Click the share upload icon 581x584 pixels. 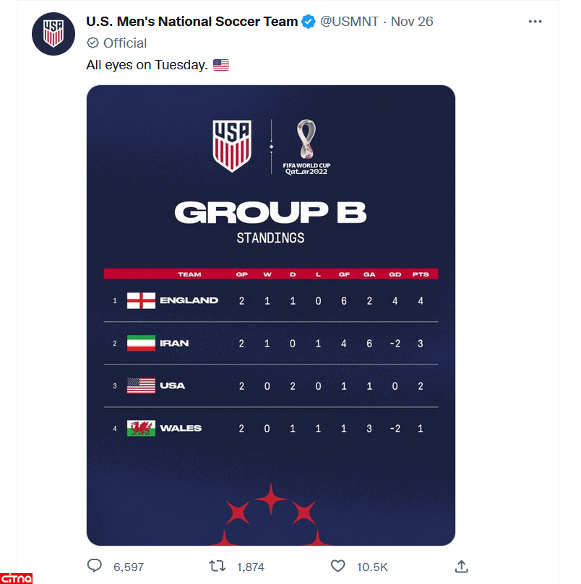click(462, 567)
